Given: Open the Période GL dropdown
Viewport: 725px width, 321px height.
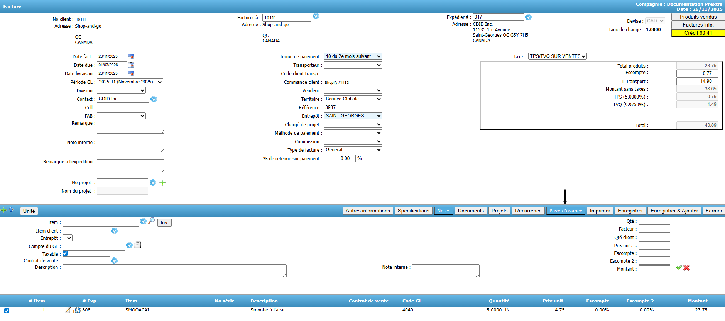Looking at the screenshot, I should pos(130,82).
